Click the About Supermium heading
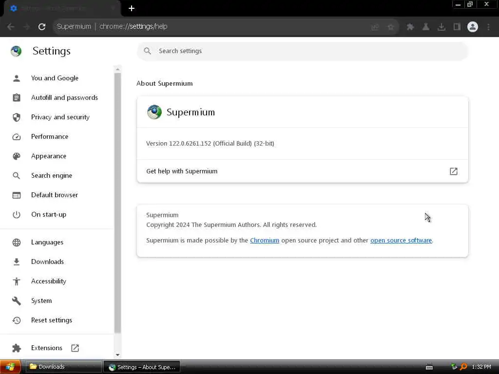 pyautogui.click(x=165, y=83)
